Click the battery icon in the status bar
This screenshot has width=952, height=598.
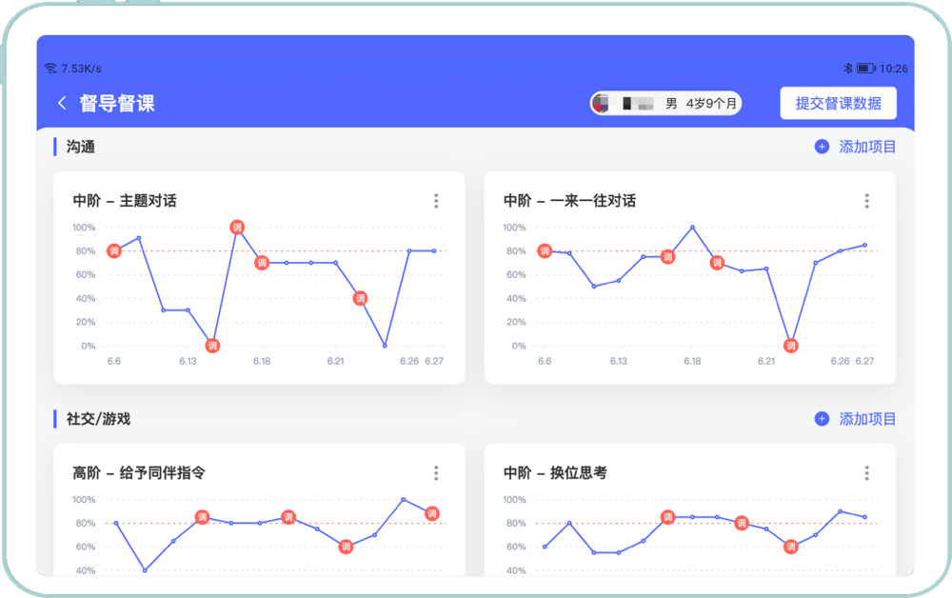pos(864,69)
